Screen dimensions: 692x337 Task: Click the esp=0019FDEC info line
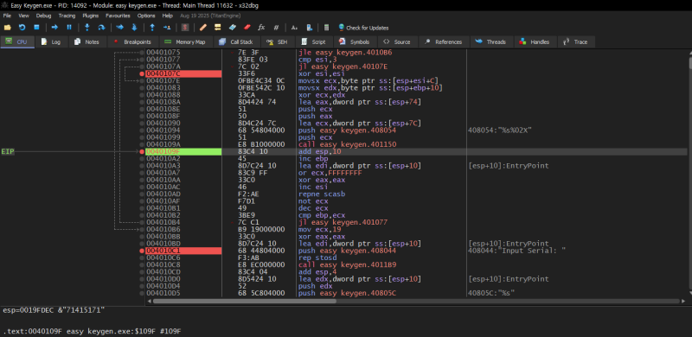(53, 310)
